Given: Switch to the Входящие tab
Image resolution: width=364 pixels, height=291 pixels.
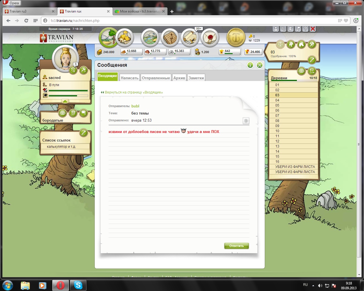Looking at the screenshot, I should pos(107,76).
